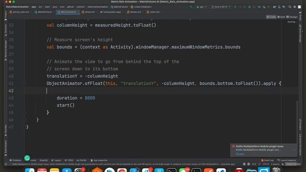Select the Code view mode
The width and height of the screenshot is (306, 172).
point(271,17)
